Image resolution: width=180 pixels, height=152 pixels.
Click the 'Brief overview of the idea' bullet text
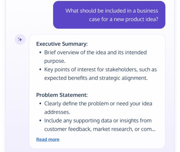pos(95,57)
